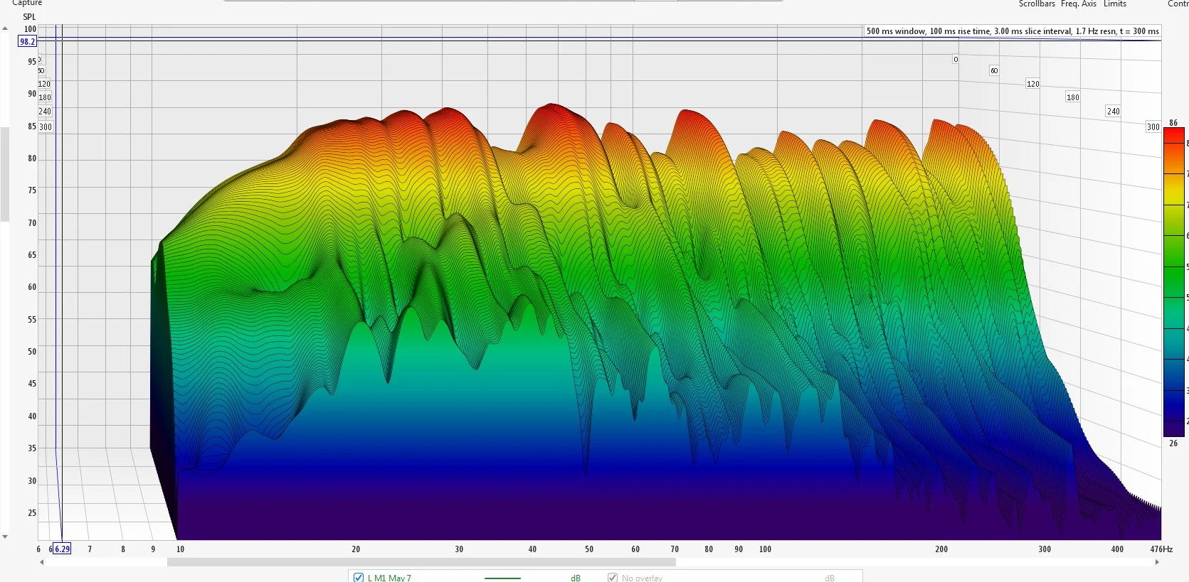Screen dimensions: 1189x582
Task: Open the Scrollbars graph option
Action: tap(1037, 4)
